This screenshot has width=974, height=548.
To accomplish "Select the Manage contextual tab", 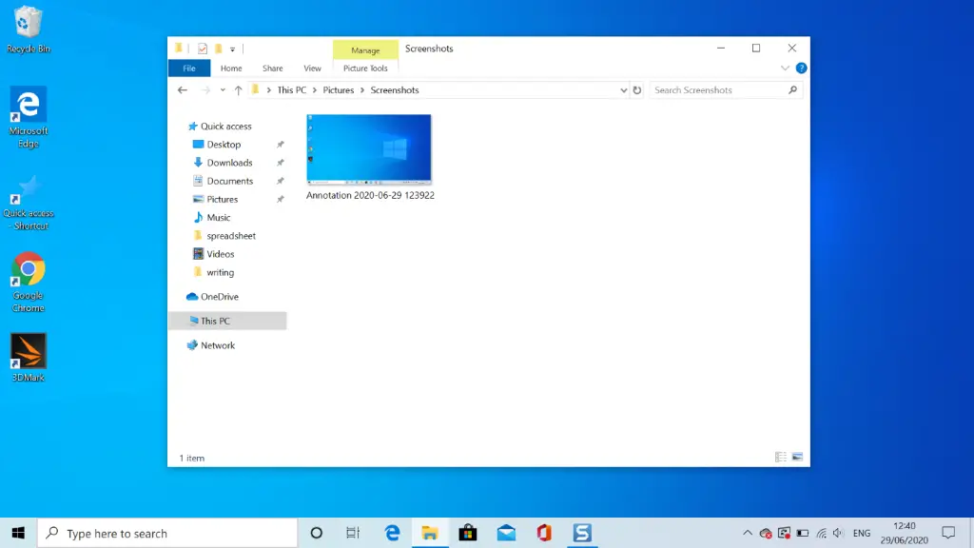I will pyautogui.click(x=365, y=50).
